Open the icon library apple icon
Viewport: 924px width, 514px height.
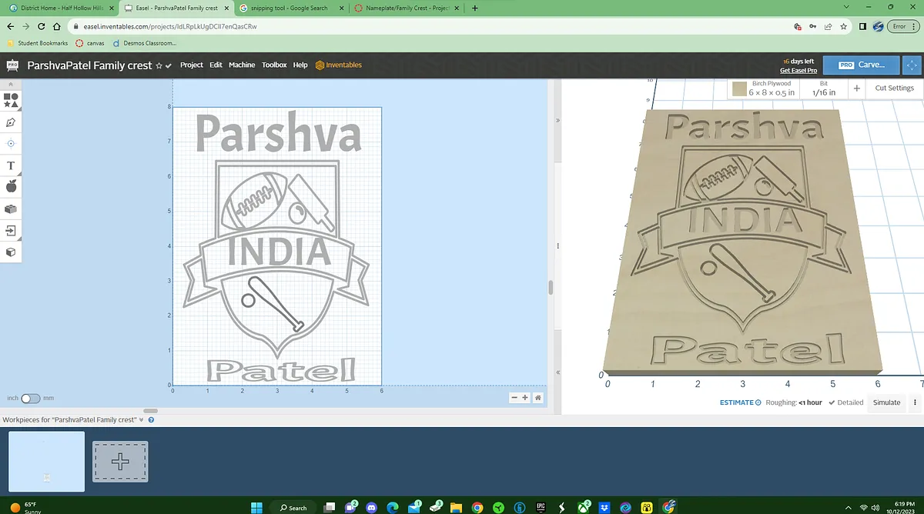12,187
